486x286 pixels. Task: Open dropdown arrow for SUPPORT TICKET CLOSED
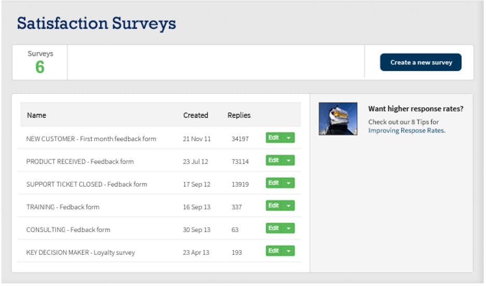(289, 183)
